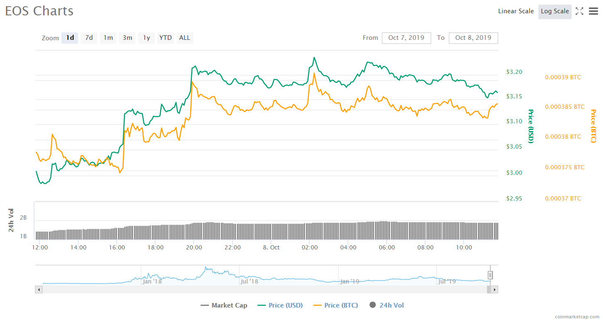Switch to Linear Scale
Screen dimensions: 603x320
516,11
